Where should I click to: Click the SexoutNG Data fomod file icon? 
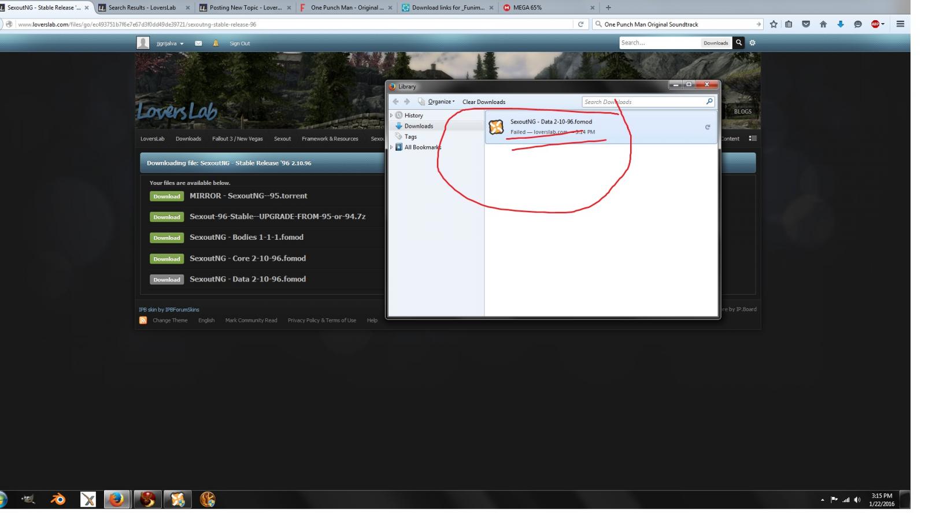496,127
